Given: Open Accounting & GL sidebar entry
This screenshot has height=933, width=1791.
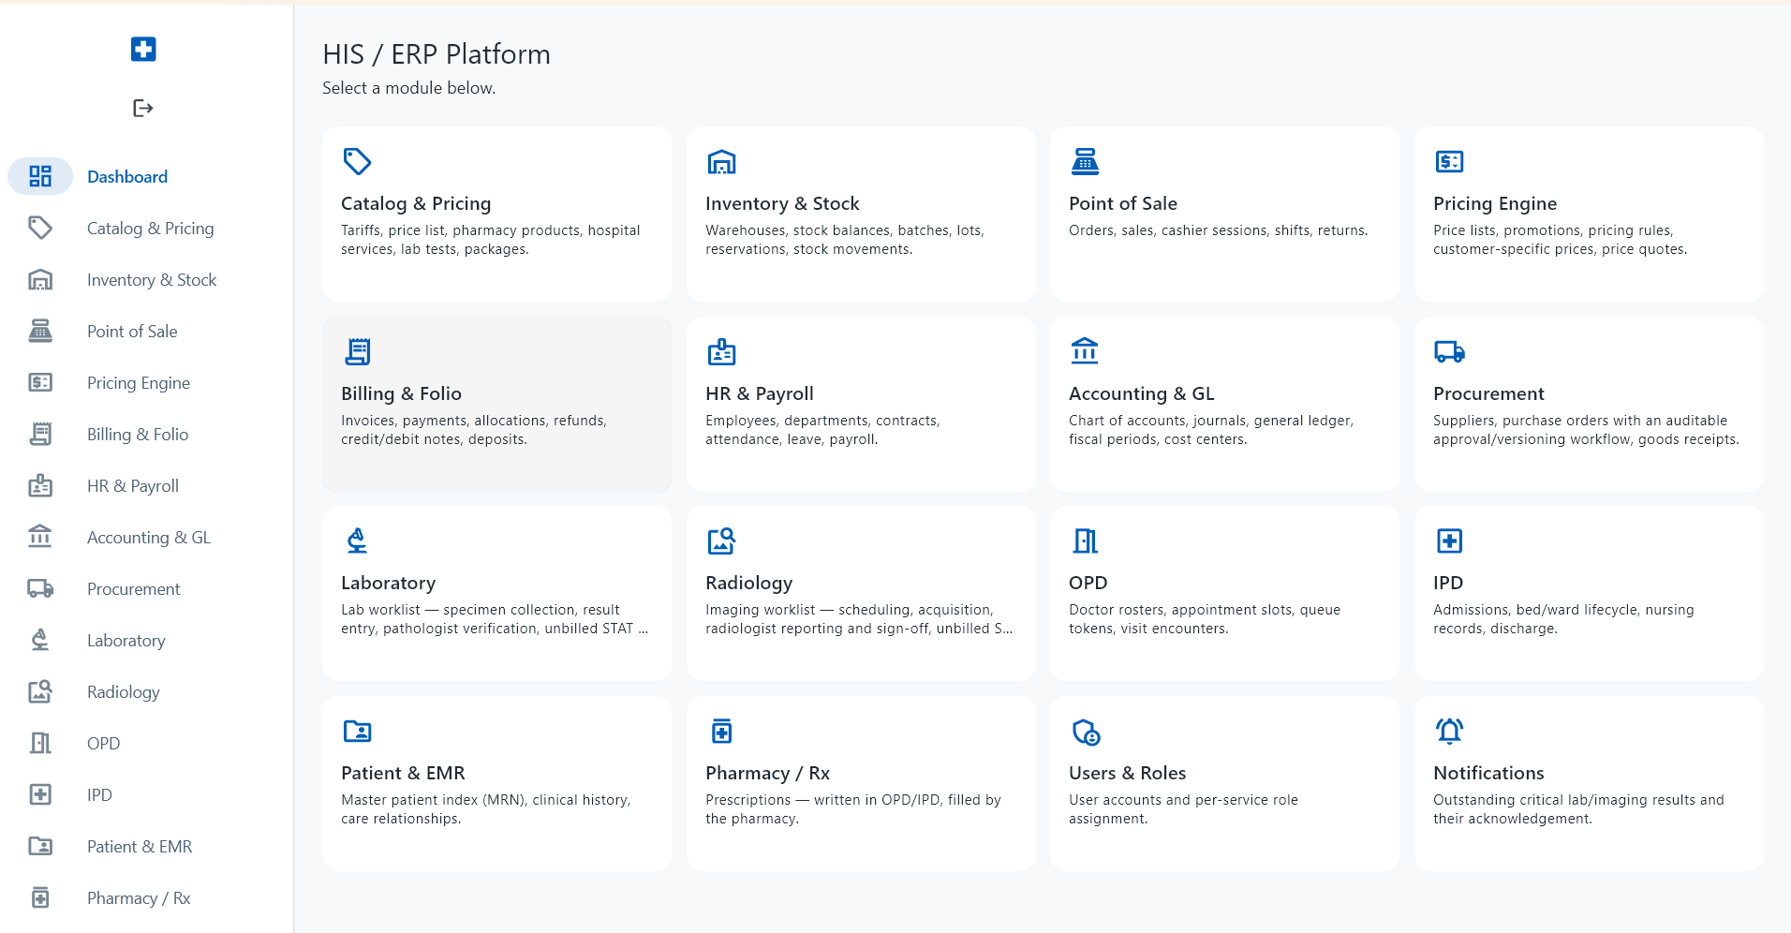Looking at the screenshot, I should (149, 537).
